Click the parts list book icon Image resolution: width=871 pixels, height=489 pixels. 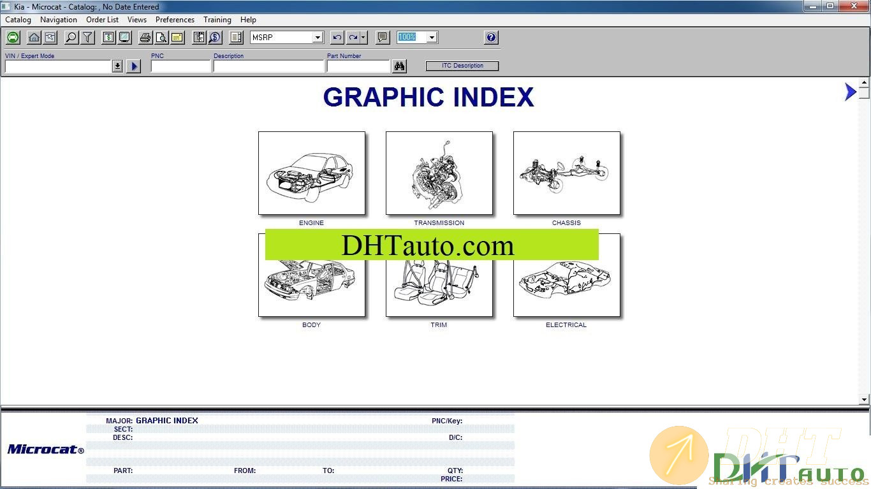pyautogui.click(x=199, y=38)
